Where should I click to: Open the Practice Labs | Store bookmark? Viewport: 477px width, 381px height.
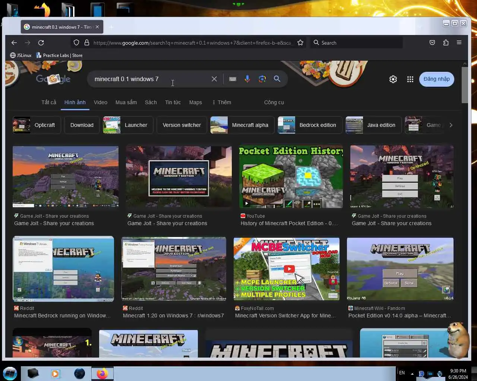point(59,55)
